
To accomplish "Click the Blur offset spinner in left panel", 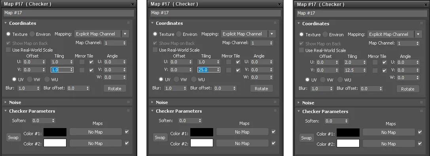I will pos(88,88).
